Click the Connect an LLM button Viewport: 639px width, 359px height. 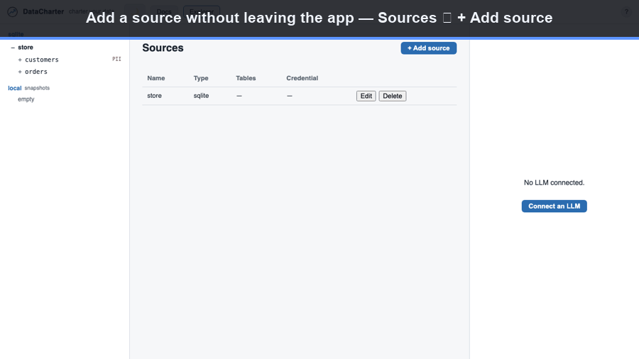coord(555,206)
